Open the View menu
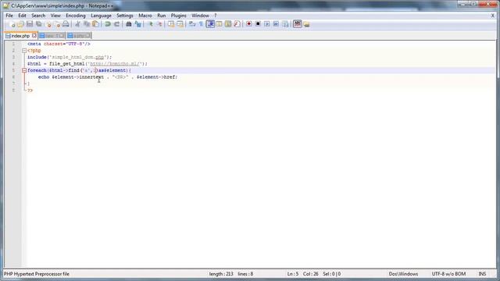The height and width of the screenshot is (281, 500). tap(55, 16)
